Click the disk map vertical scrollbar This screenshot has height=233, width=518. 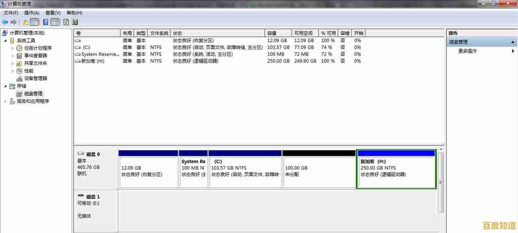441,182
